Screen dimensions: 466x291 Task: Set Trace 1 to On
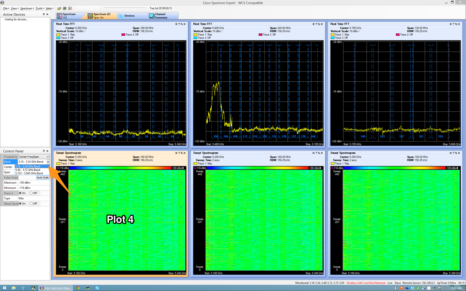(20, 193)
